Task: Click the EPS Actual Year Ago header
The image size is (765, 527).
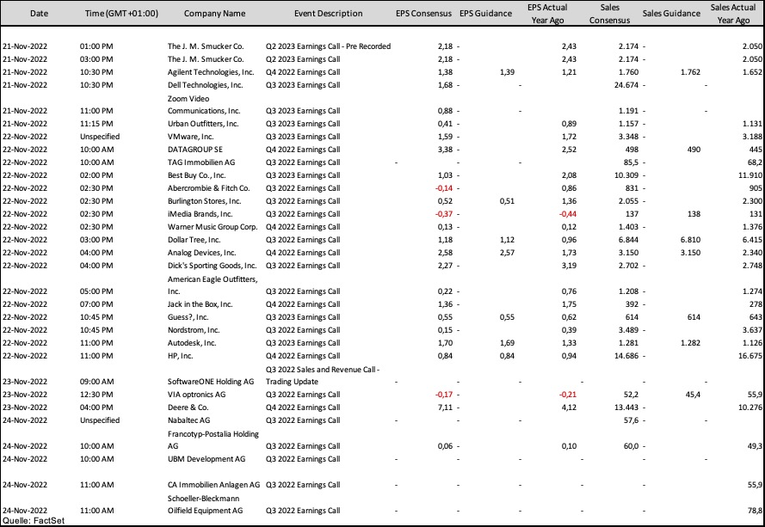Action: (547, 14)
